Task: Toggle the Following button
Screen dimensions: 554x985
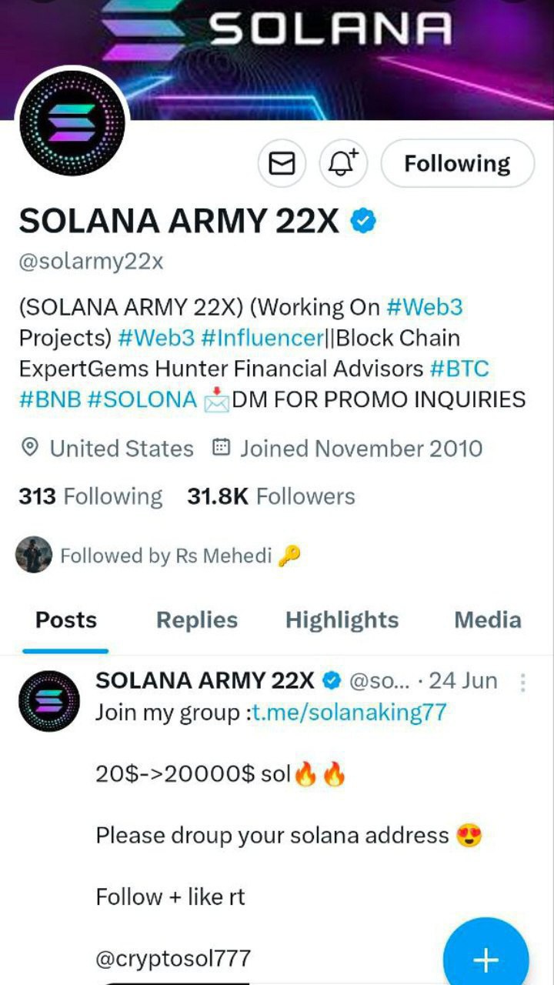Action: 457,163
